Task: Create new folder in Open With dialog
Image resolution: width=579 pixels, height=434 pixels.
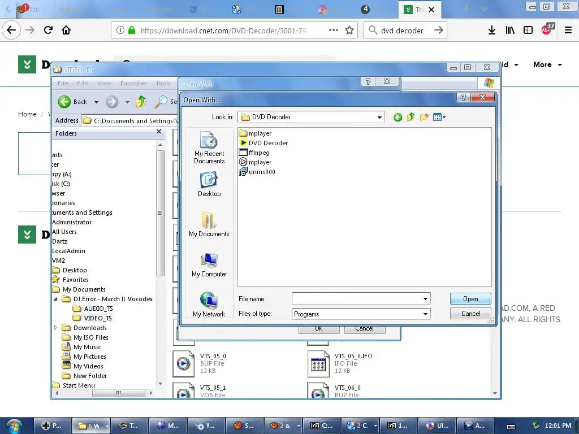Action: click(x=424, y=118)
